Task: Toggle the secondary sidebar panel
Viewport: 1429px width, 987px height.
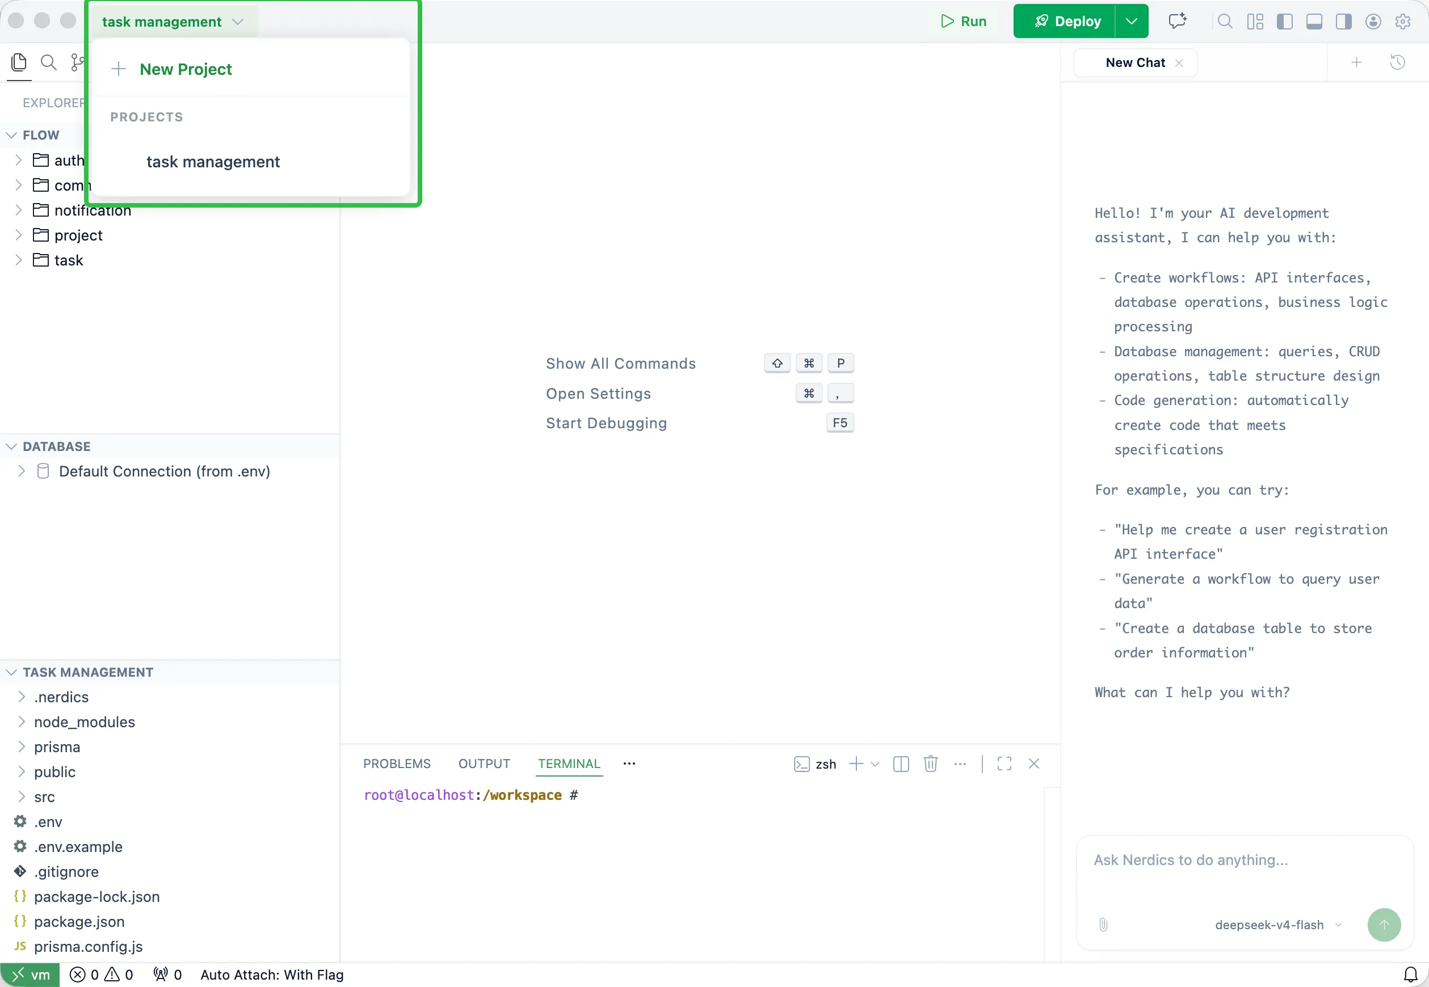Action: (x=1344, y=22)
